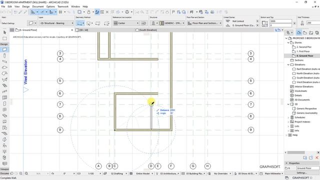Expand the Schedules item in Navigator
The height and width of the screenshot is (180, 320).
click(288, 117)
